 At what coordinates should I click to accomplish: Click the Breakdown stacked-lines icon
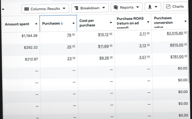click(x=76, y=8)
